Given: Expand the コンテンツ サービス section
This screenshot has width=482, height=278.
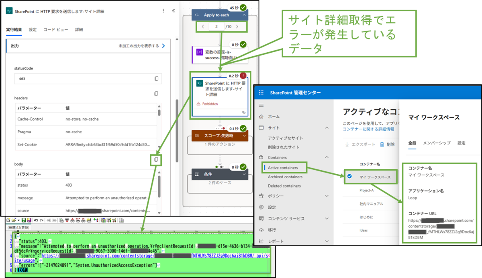Looking at the screenshot, I should (327, 218).
